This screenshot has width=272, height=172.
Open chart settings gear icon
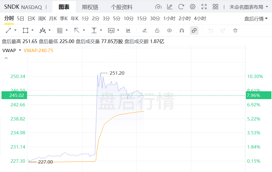tap(193, 7)
